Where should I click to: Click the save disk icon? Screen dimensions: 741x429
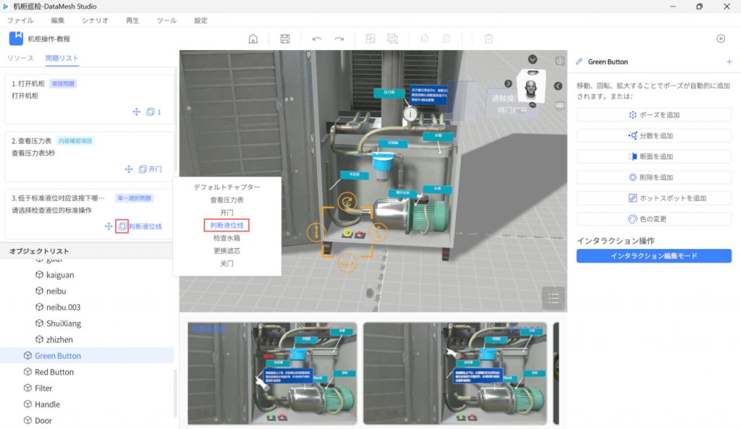(285, 39)
